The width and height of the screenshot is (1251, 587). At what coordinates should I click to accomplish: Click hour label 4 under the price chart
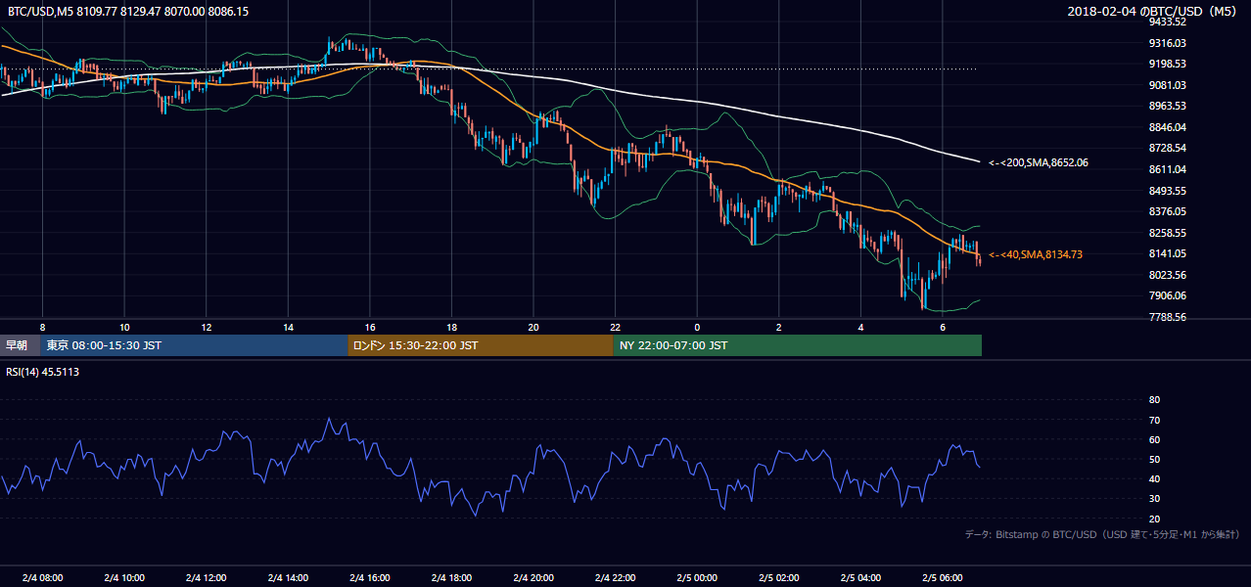pos(861,327)
